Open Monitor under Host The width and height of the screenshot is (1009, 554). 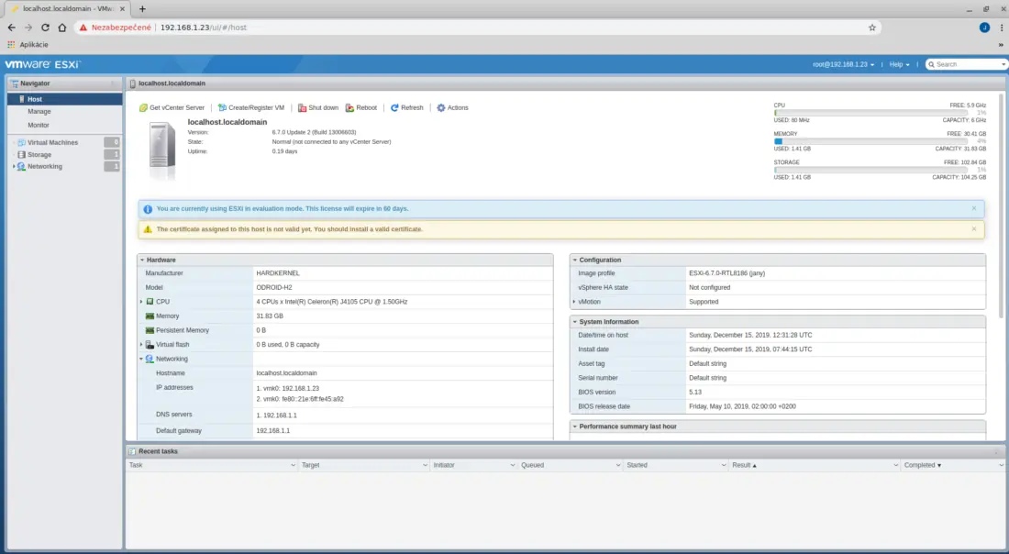[x=39, y=125]
